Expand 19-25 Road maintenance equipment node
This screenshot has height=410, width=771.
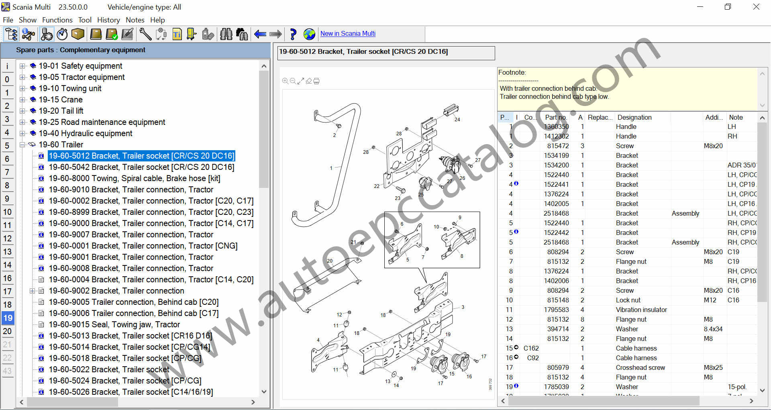(x=22, y=122)
